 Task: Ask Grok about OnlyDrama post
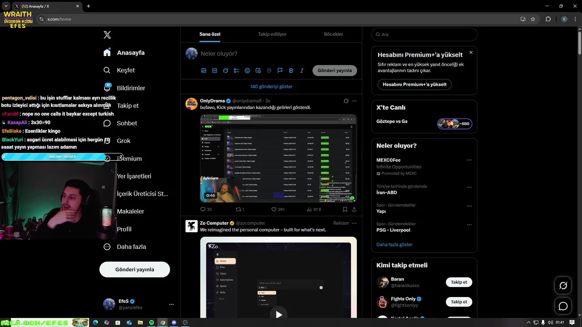click(346, 101)
